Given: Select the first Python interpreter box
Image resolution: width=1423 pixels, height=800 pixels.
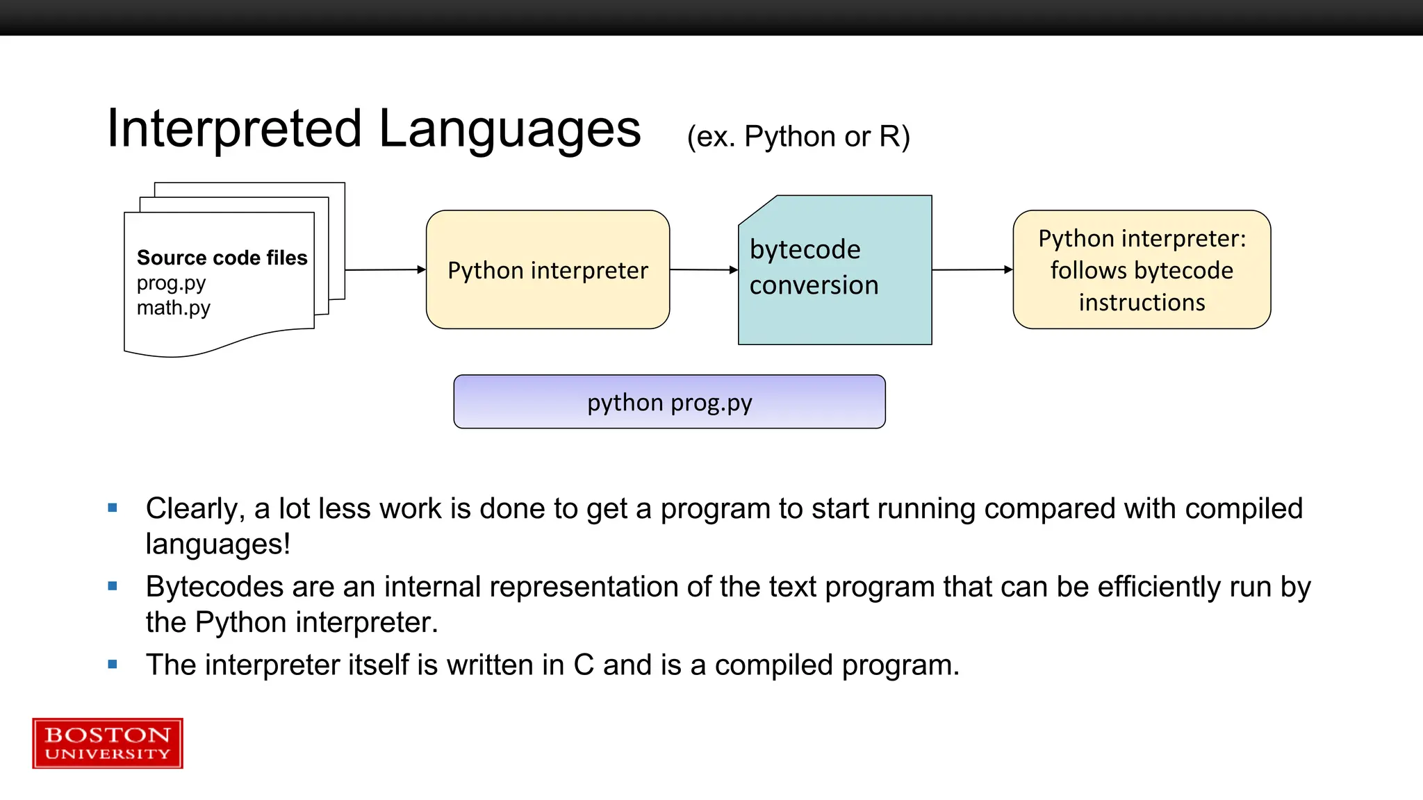Looking at the screenshot, I should click(x=548, y=269).
